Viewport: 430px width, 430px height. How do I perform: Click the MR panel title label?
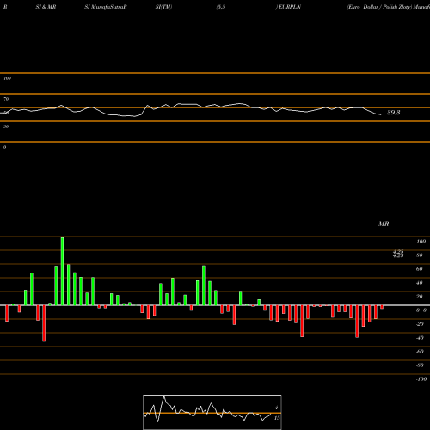(x=384, y=224)
